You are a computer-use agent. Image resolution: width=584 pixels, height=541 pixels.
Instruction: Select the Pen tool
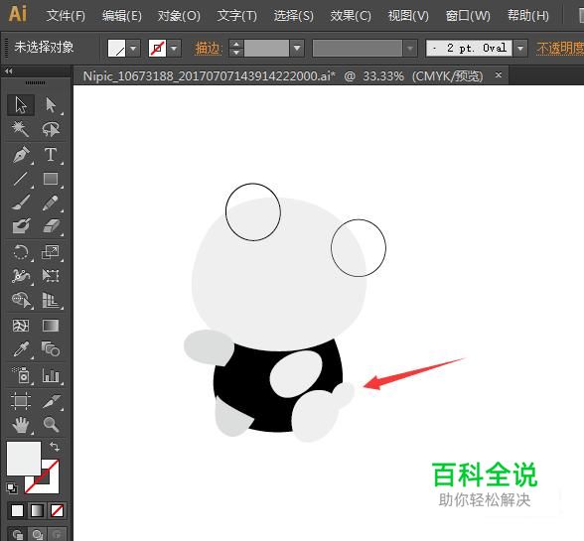point(21,155)
